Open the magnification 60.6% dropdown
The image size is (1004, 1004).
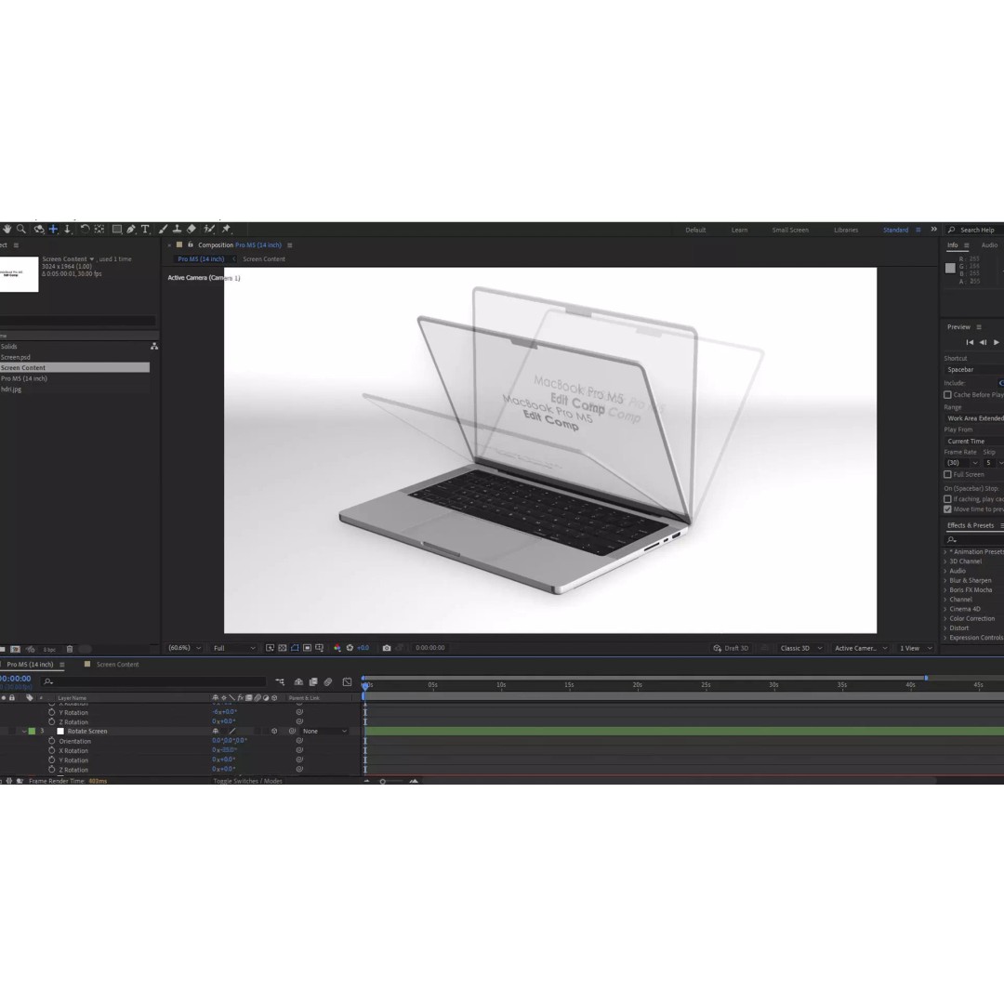click(x=184, y=648)
